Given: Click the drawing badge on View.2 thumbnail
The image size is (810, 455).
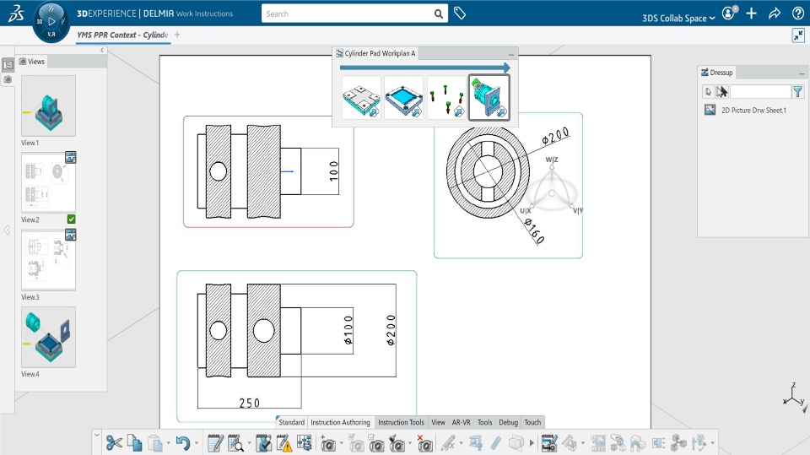Looking at the screenshot, I should 71,157.
